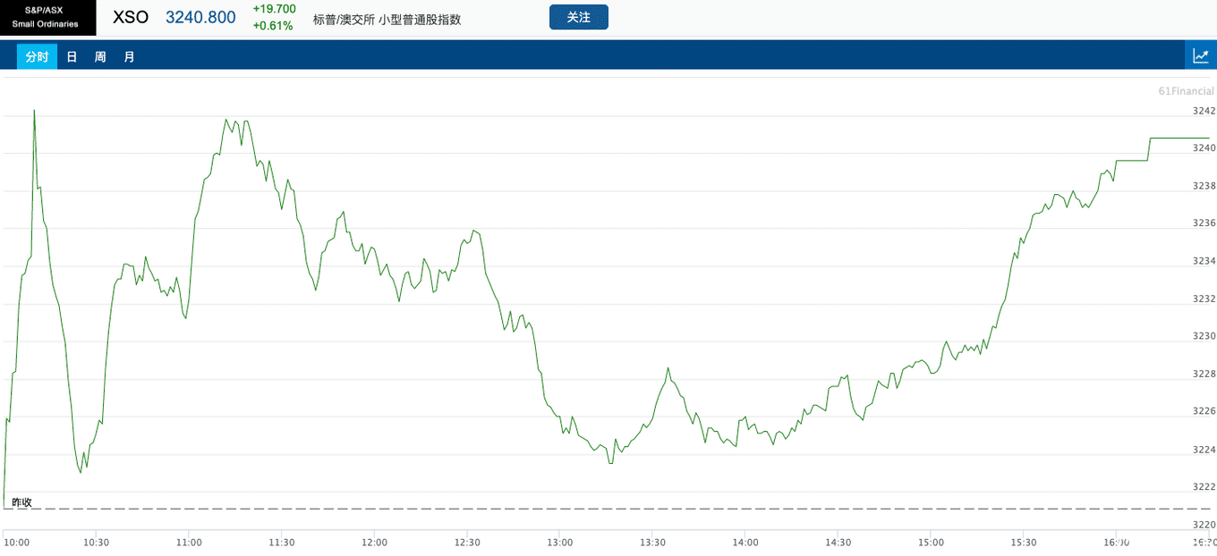
Task: Select the 分时 intraday tab
Action: (x=37, y=56)
